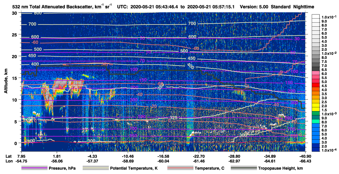This screenshot has width=339, height=174.
Task: Click the colorbar label 1.0x10-2
Action: click(329, 53)
